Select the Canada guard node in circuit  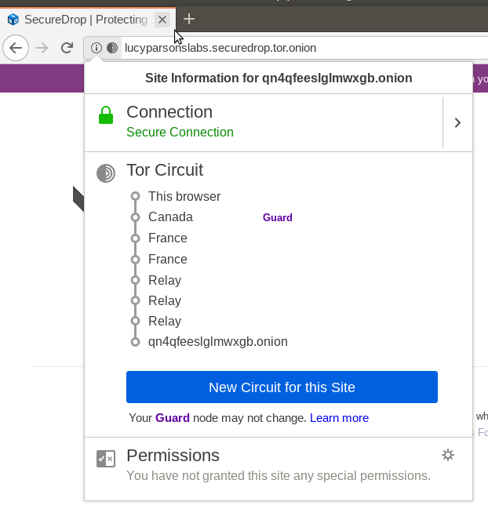click(x=170, y=217)
